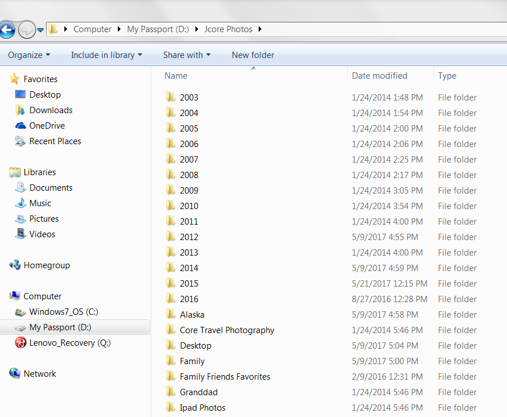Click date 8/27/2016 12:28 PM
Screen dimensions: 507x417
click(x=389, y=299)
